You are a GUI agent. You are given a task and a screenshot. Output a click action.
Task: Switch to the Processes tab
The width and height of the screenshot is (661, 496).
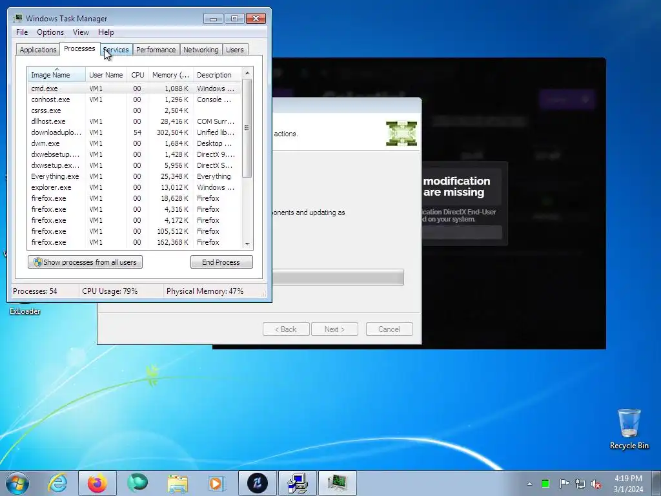pyautogui.click(x=79, y=48)
